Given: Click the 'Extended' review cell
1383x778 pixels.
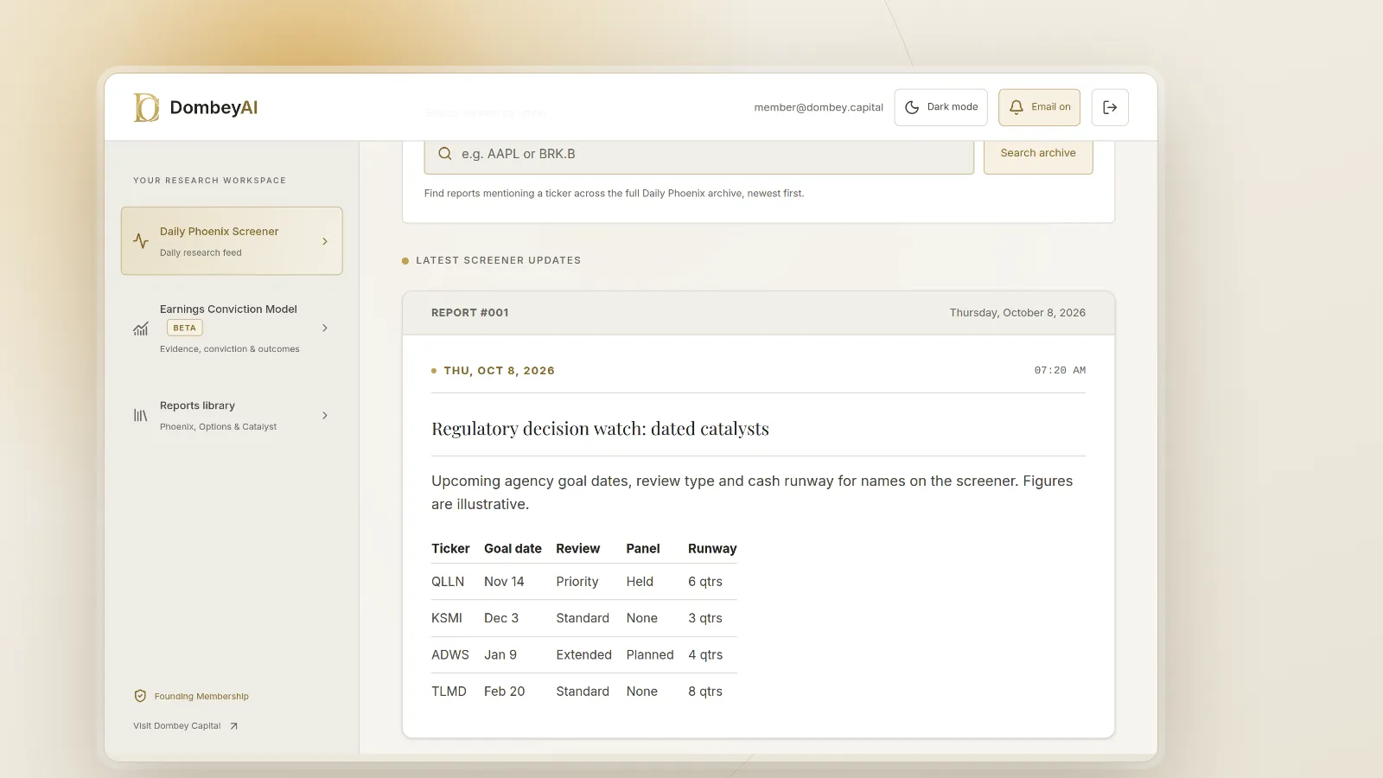Looking at the screenshot, I should tap(584, 655).
